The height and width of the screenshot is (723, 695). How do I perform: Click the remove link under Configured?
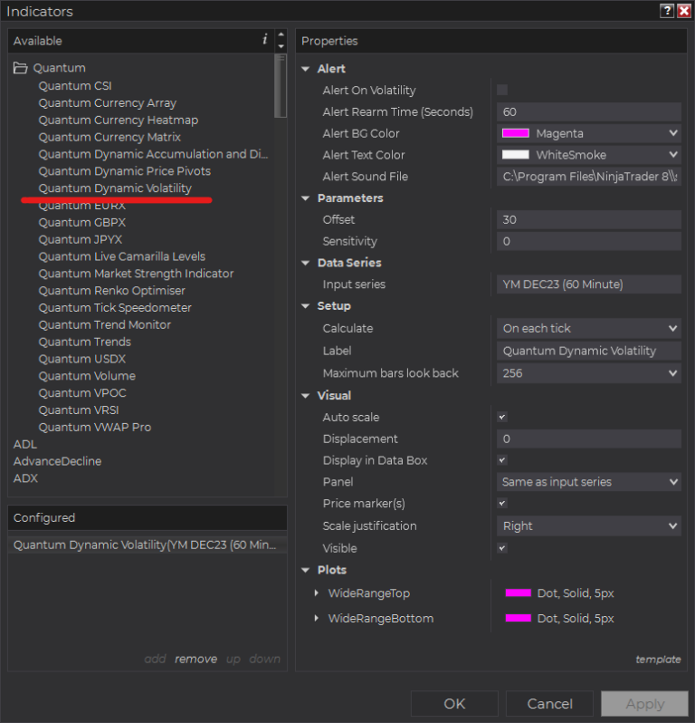click(195, 659)
